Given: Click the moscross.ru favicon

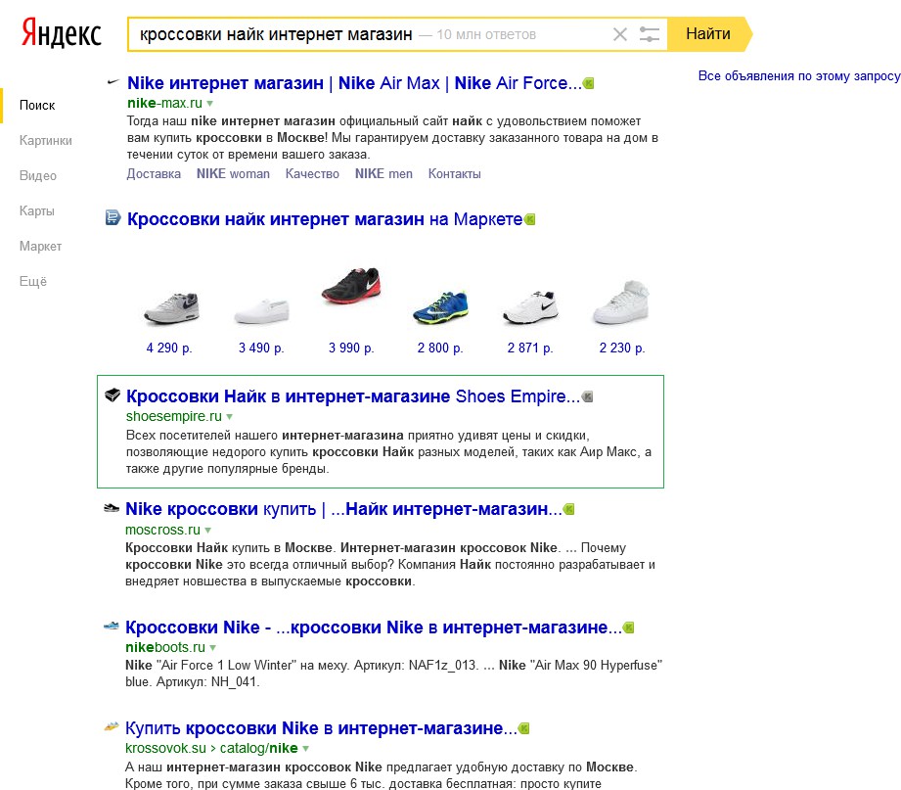Looking at the screenshot, I should tap(113, 508).
